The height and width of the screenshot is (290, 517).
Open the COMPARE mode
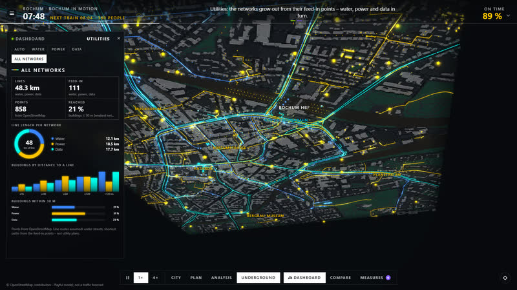[341, 278]
